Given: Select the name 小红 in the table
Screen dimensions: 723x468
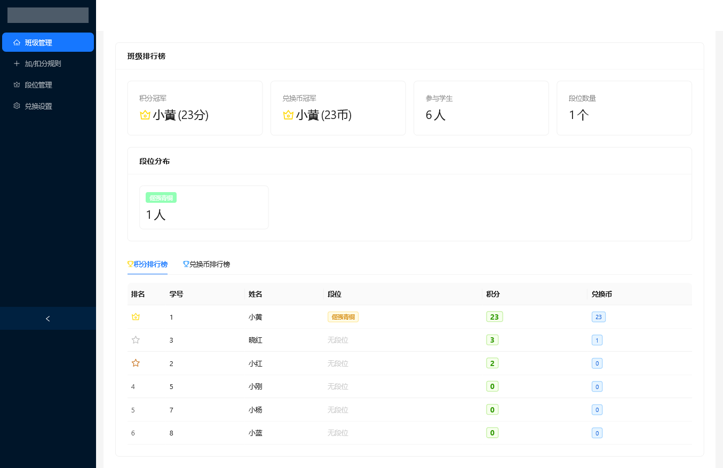Looking at the screenshot, I should point(256,363).
